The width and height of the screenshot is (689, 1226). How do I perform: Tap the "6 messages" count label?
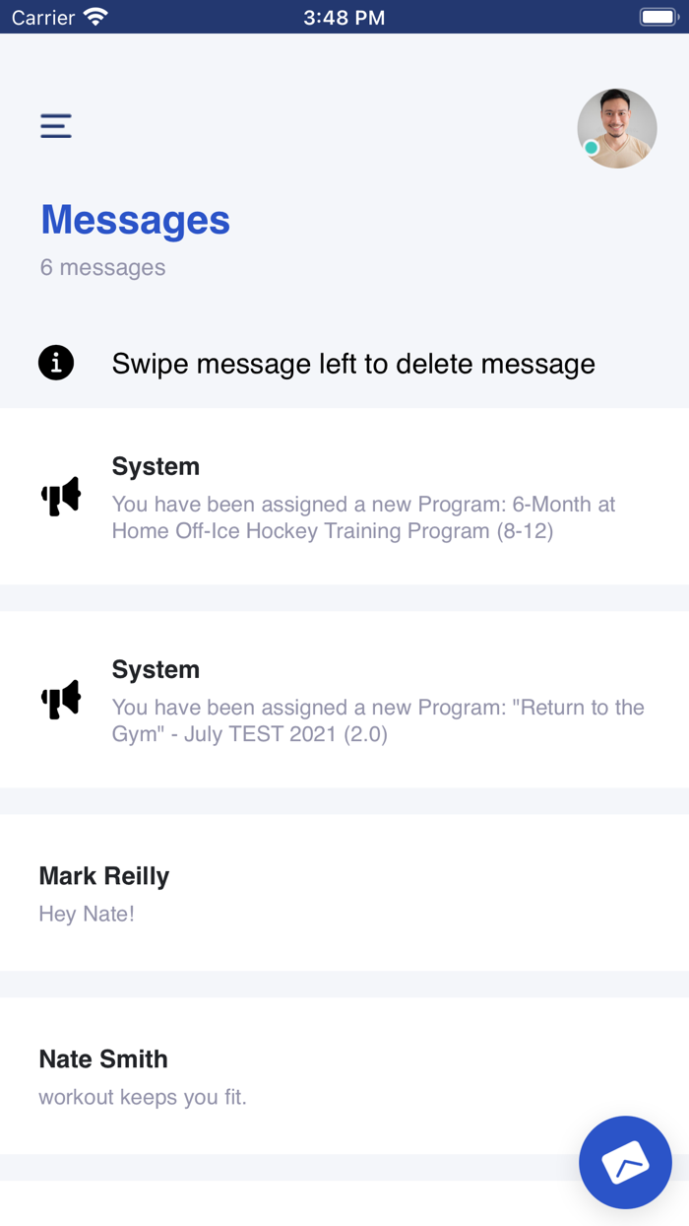(102, 267)
